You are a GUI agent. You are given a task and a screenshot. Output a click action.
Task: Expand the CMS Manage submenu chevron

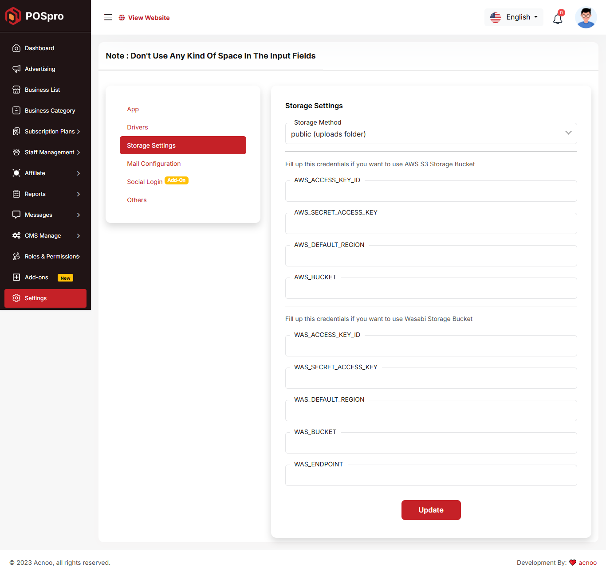click(x=79, y=236)
